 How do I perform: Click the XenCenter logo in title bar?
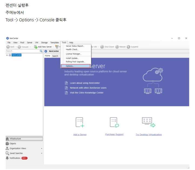click(x=8, y=38)
